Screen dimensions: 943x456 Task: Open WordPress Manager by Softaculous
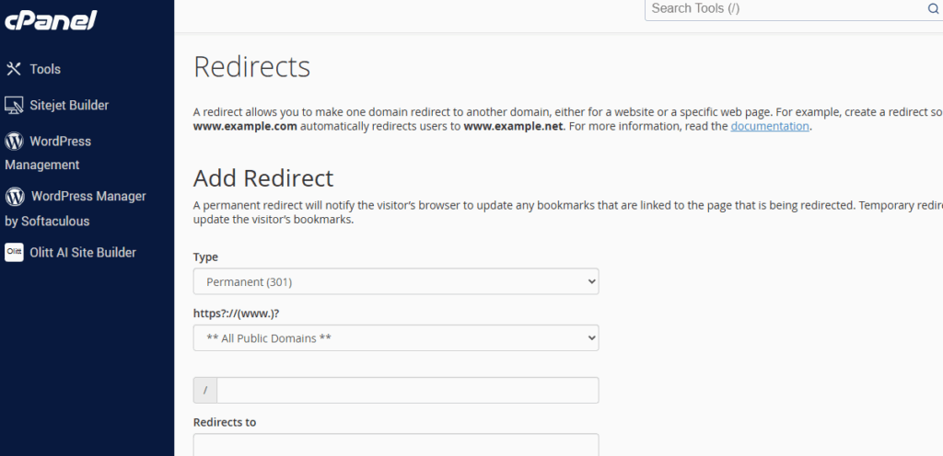click(76, 208)
